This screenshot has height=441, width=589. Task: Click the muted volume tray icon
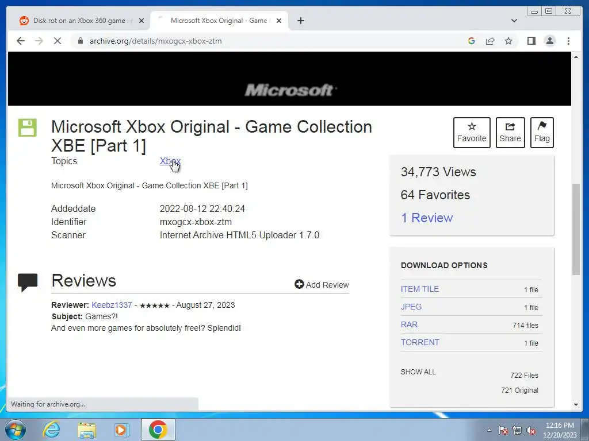click(x=531, y=430)
